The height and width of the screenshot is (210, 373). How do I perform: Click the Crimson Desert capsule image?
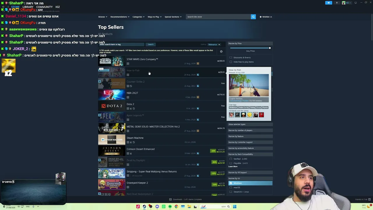click(112, 151)
